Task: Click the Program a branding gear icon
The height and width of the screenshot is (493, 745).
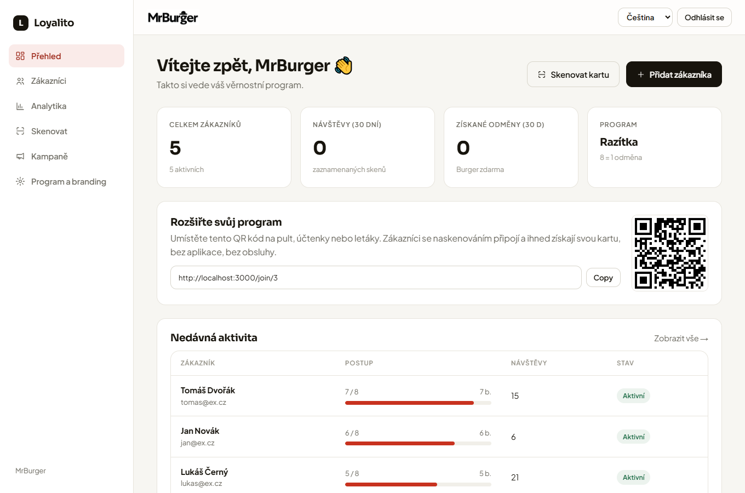Action: [20, 182]
